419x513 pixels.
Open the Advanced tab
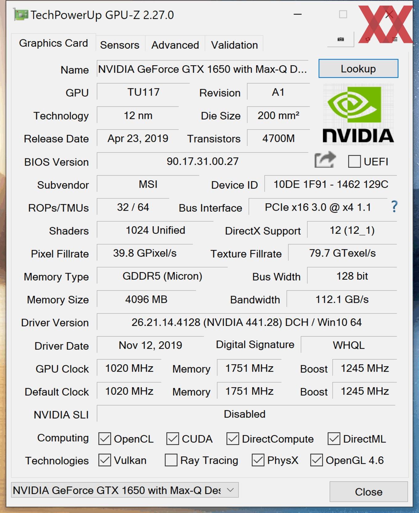pos(175,45)
